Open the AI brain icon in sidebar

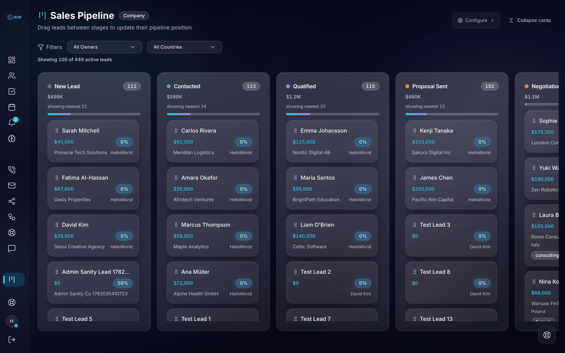(12, 139)
